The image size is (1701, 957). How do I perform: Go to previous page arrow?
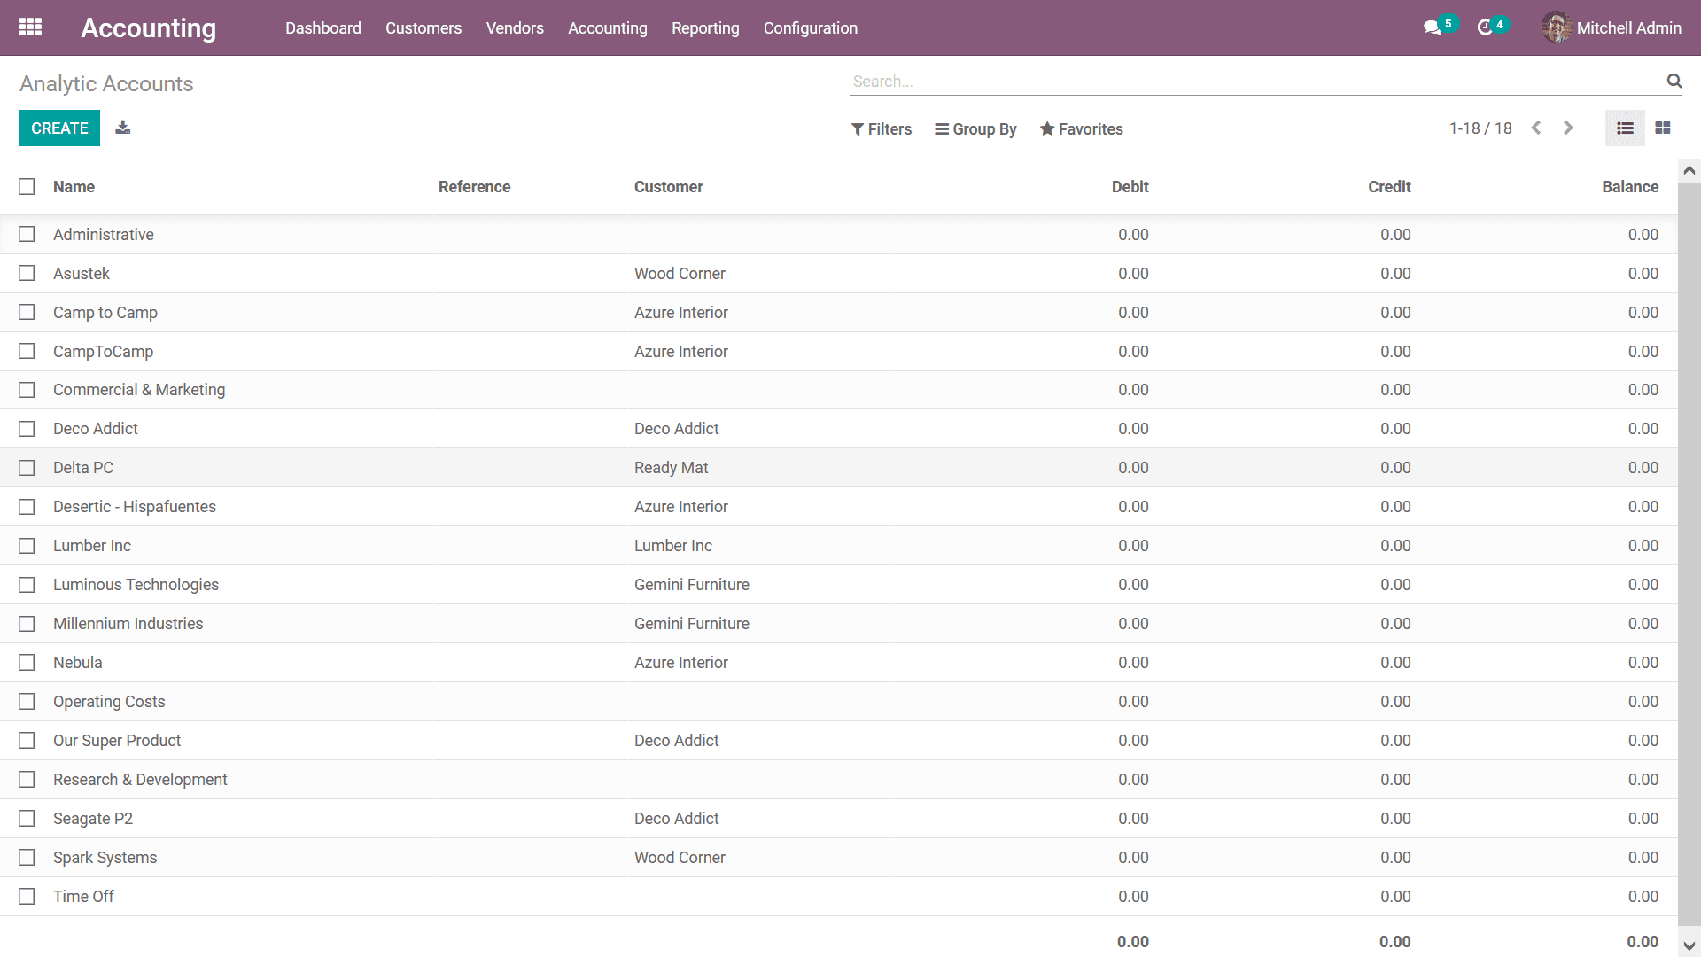coord(1536,128)
